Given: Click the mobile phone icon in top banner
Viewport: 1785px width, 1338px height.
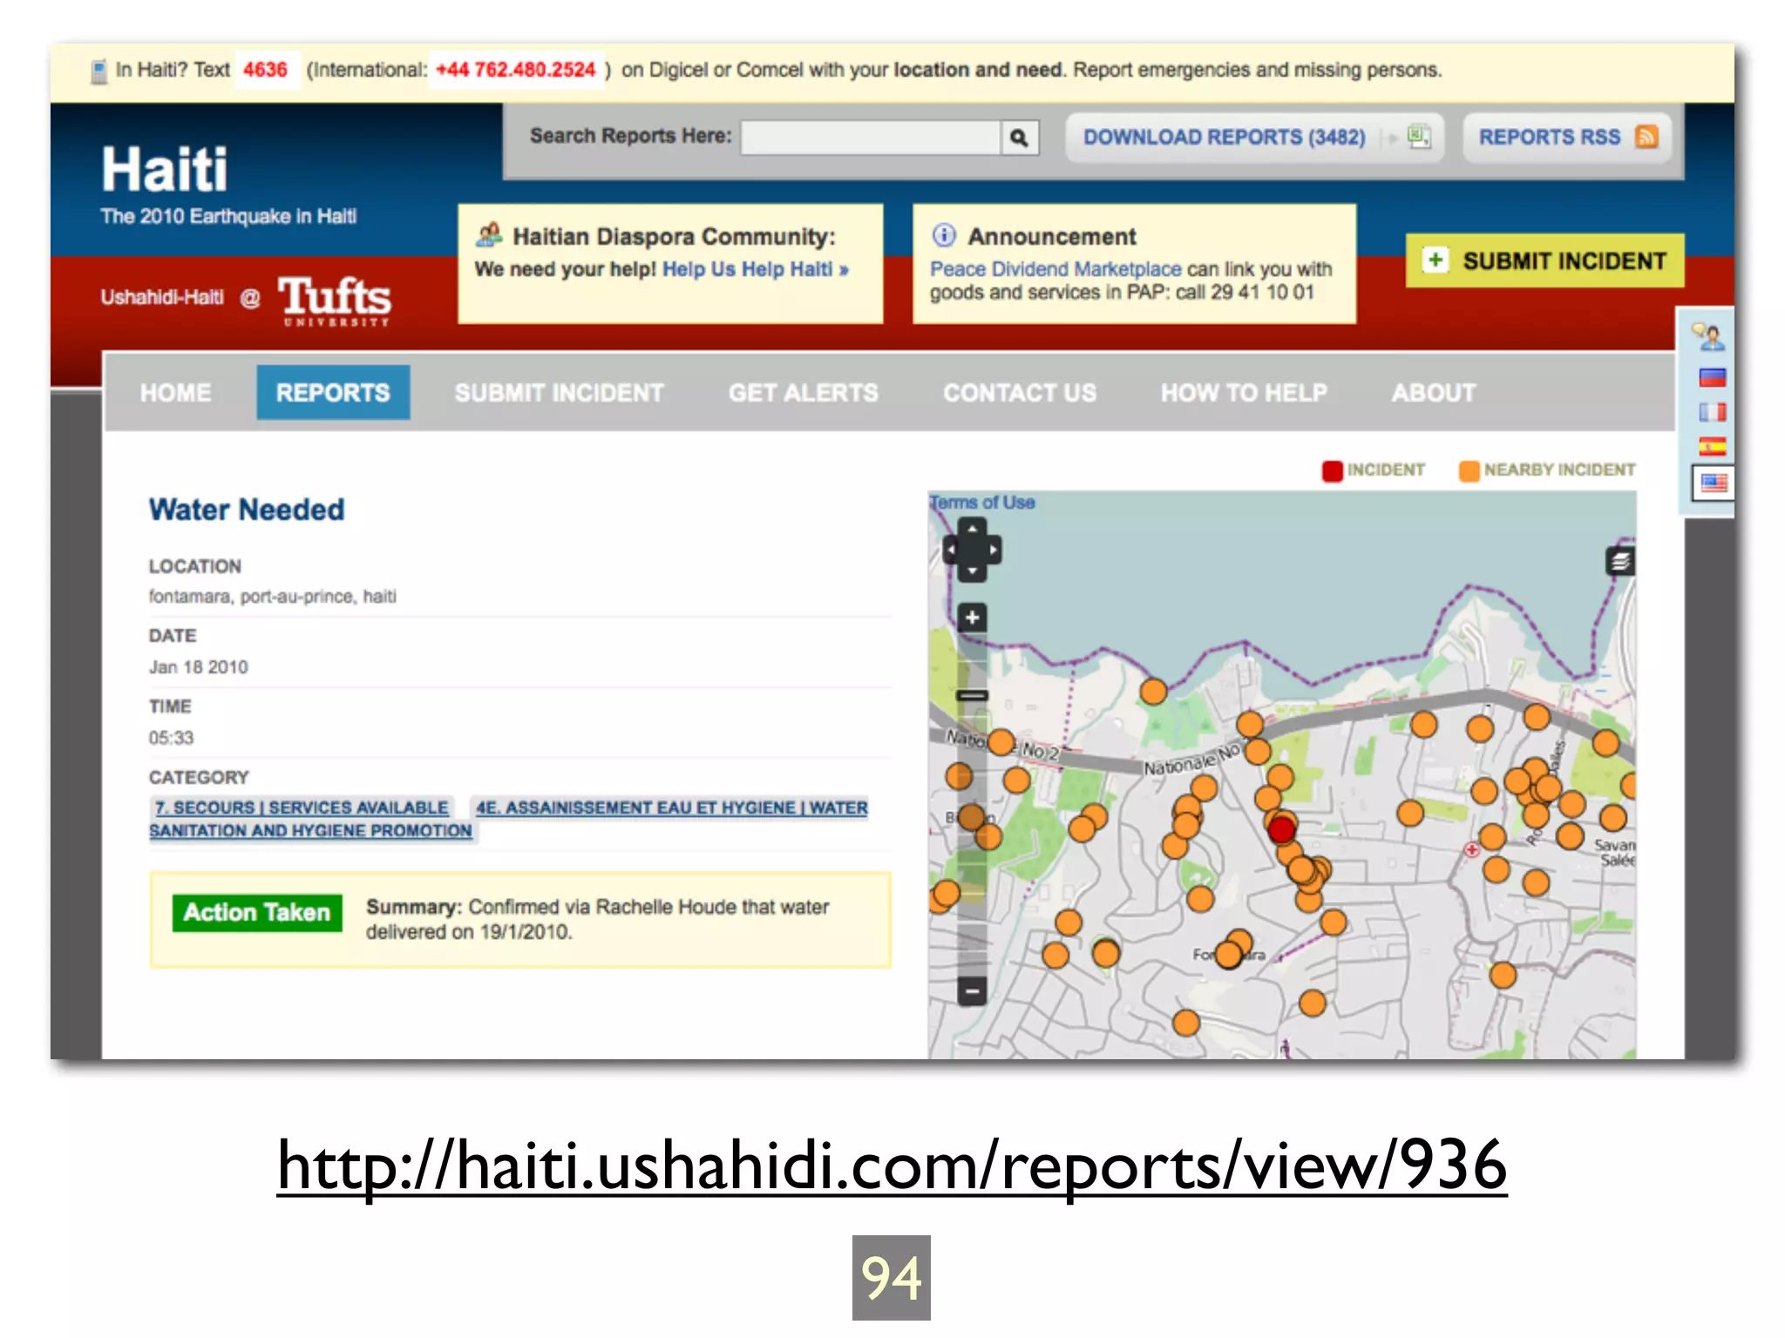Looking at the screenshot, I should [99, 71].
